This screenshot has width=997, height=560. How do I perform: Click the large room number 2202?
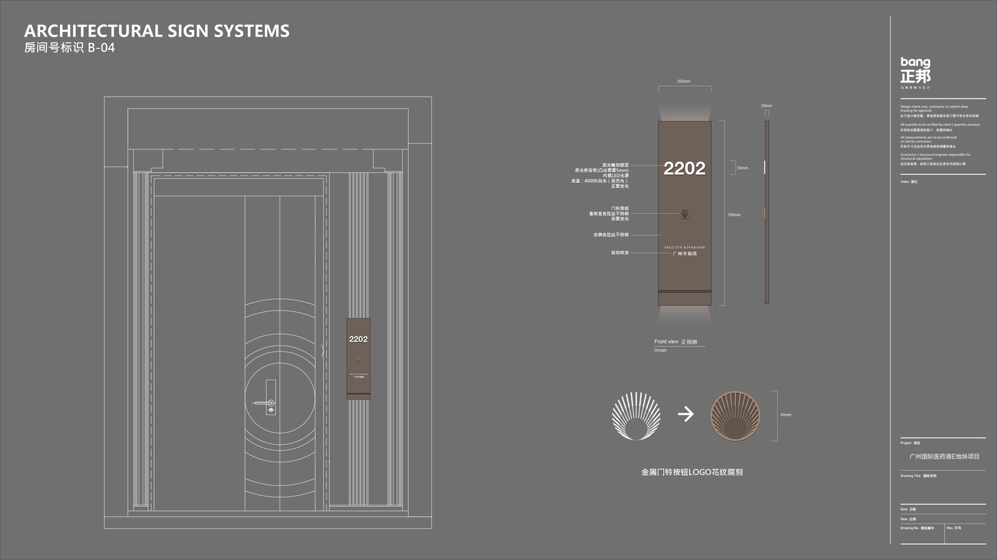(x=685, y=168)
